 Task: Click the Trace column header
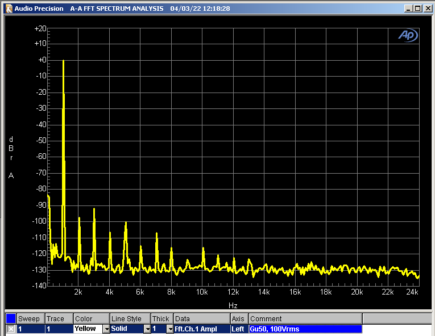pos(59,318)
